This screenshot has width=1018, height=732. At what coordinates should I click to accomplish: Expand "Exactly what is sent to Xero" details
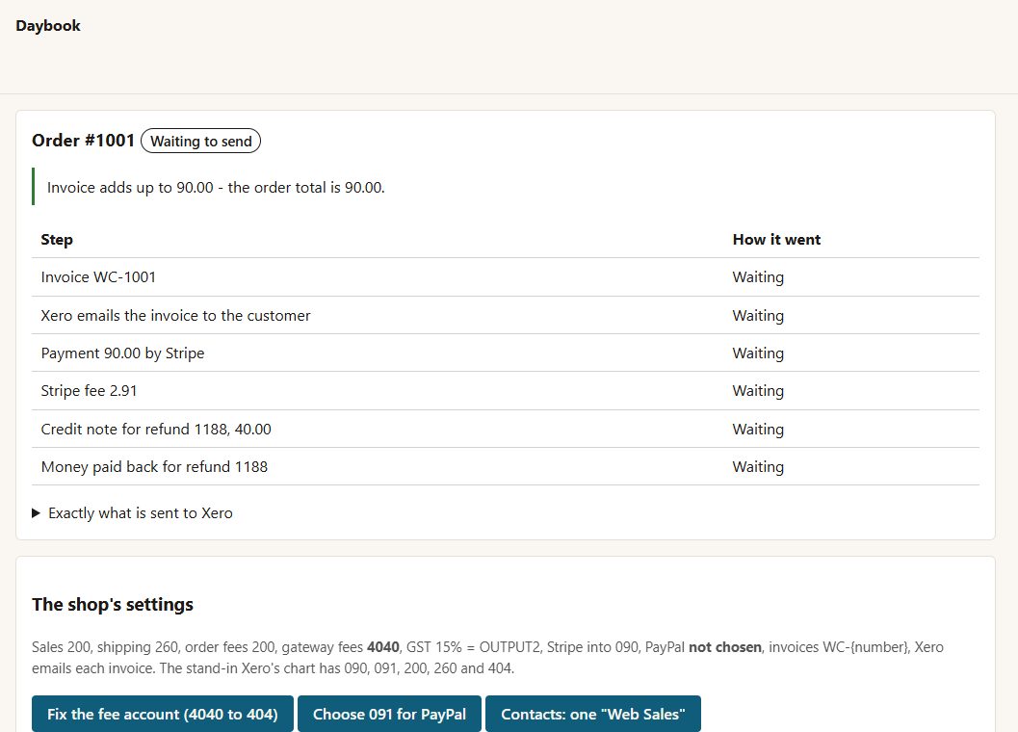(133, 513)
